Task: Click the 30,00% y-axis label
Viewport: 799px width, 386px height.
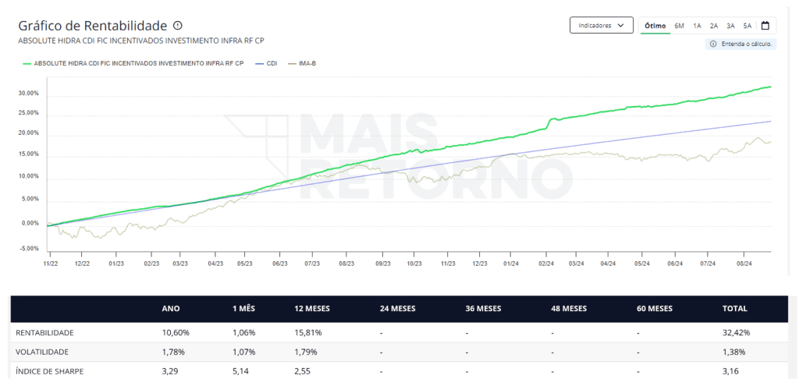Action: 29,94
